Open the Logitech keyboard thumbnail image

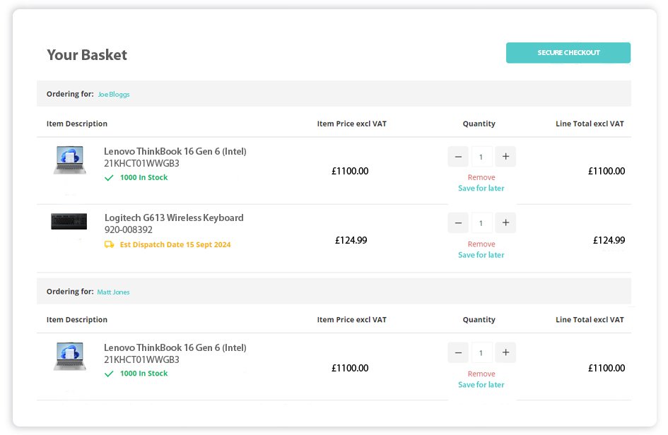(x=69, y=221)
